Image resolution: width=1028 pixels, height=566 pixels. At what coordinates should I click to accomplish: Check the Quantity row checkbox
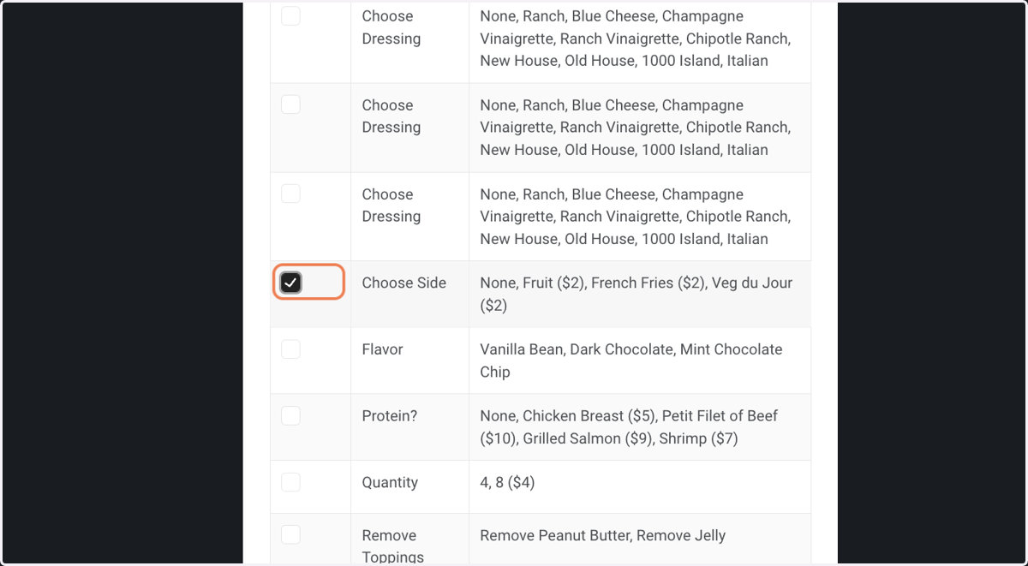point(291,482)
